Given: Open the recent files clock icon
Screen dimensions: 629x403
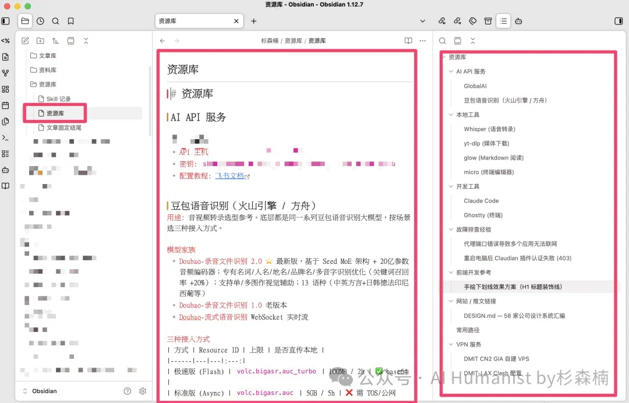Looking at the screenshot, I should [x=40, y=21].
